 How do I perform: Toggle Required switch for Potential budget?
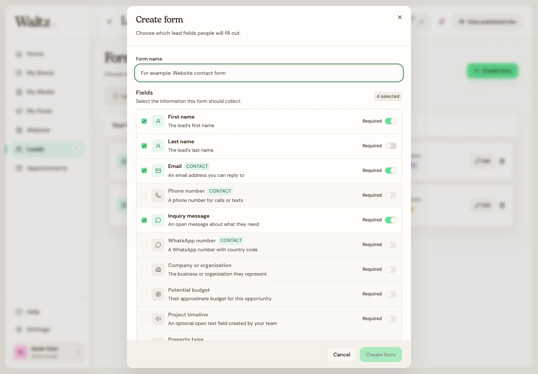[x=391, y=294]
